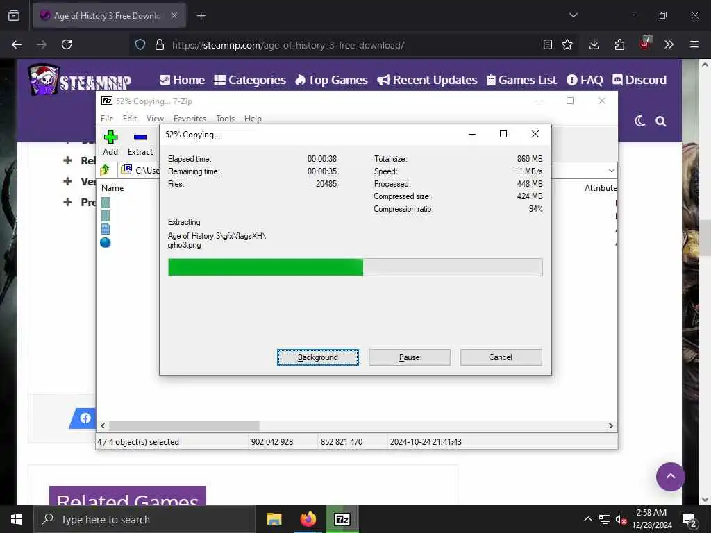Click the network tray icon
Image resolution: width=711 pixels, height=533 pixels.
click(605, 519)
